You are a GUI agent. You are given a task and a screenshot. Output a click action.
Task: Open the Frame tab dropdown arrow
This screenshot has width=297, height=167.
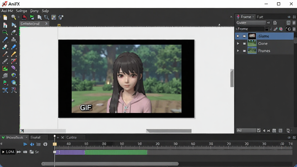(x=253, y=17)
